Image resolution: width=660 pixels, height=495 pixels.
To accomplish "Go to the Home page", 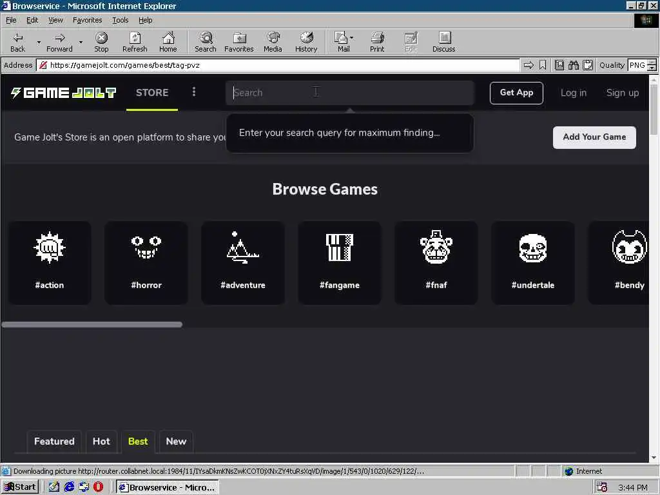I will pyautogui.click(x=168, y=42).
